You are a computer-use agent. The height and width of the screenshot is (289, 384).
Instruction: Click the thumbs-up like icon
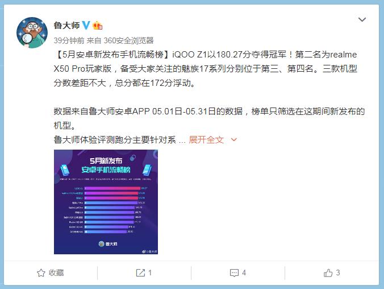point(328,273)
